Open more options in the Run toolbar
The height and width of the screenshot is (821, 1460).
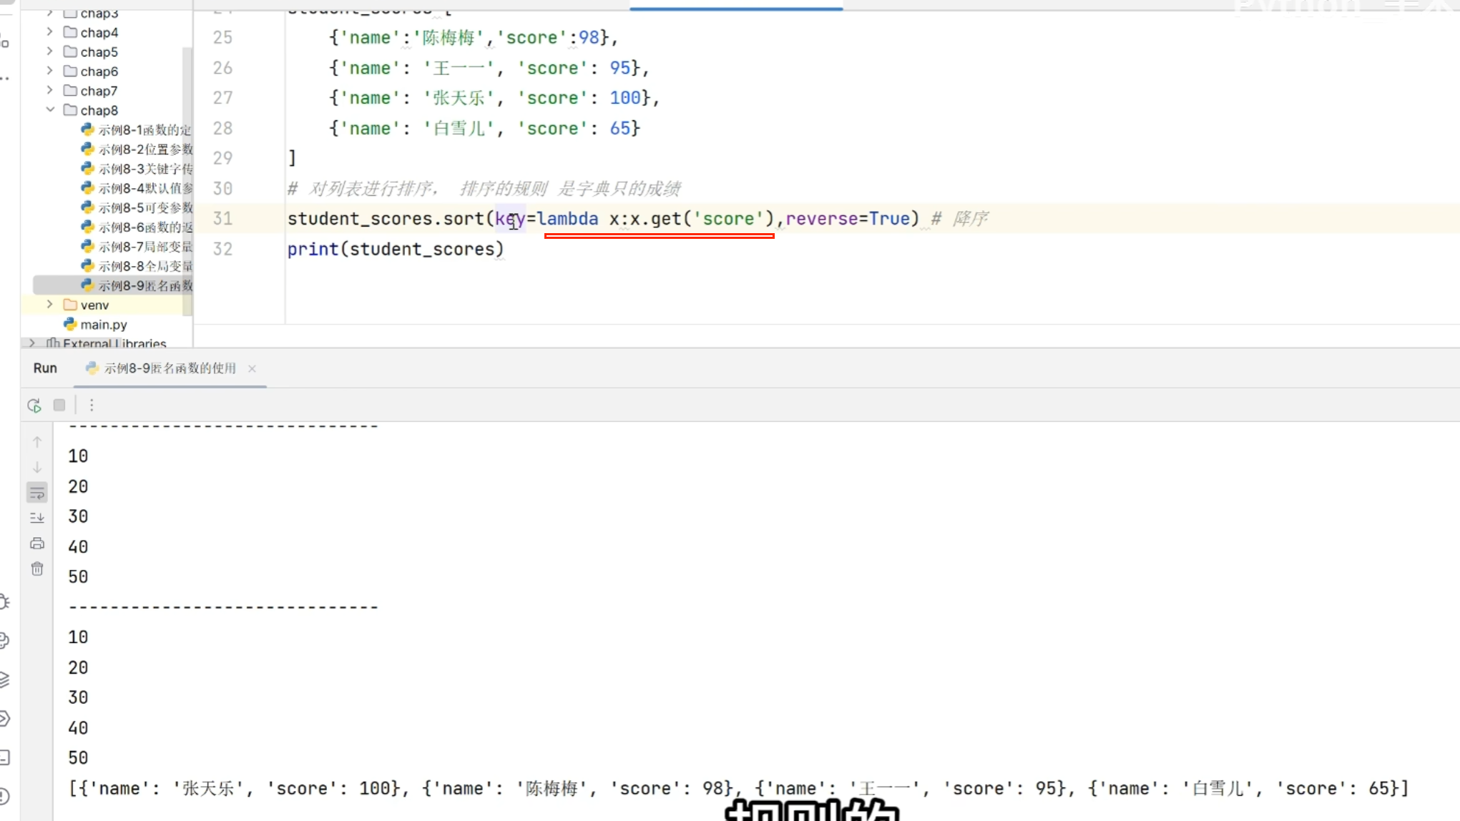92,405
